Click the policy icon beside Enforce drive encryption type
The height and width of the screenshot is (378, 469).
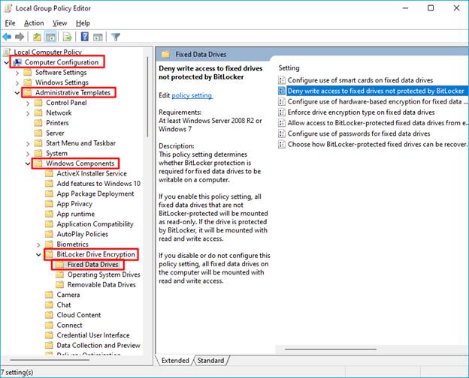281,112
